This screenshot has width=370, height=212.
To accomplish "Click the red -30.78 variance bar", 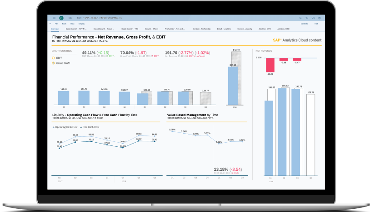I will (x=270, y=65).
